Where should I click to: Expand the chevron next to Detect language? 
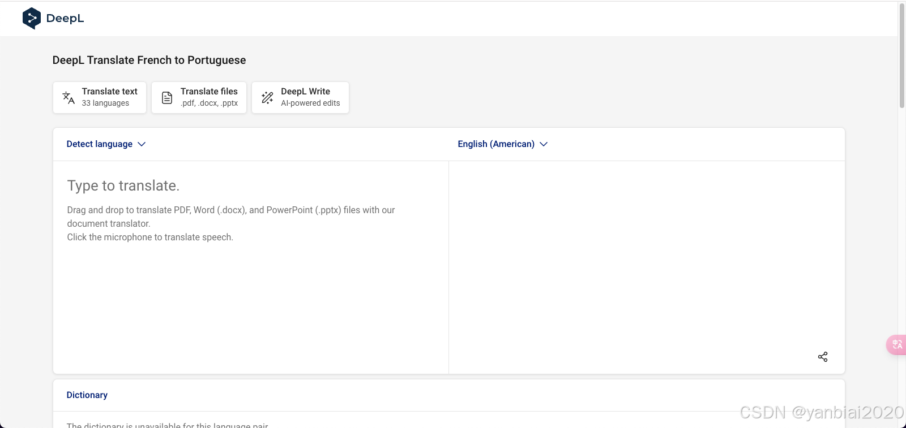tap(142, 144)
